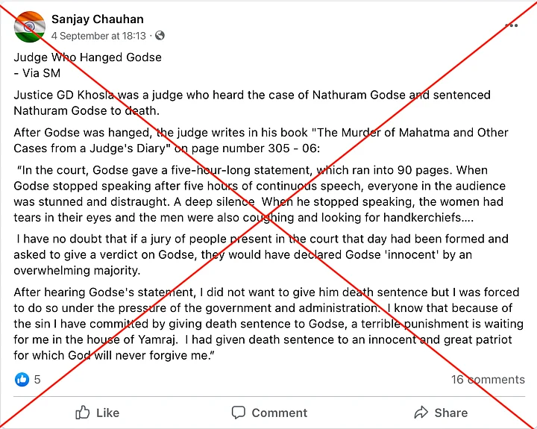Open the three-dot post options menu

(511, 25)
